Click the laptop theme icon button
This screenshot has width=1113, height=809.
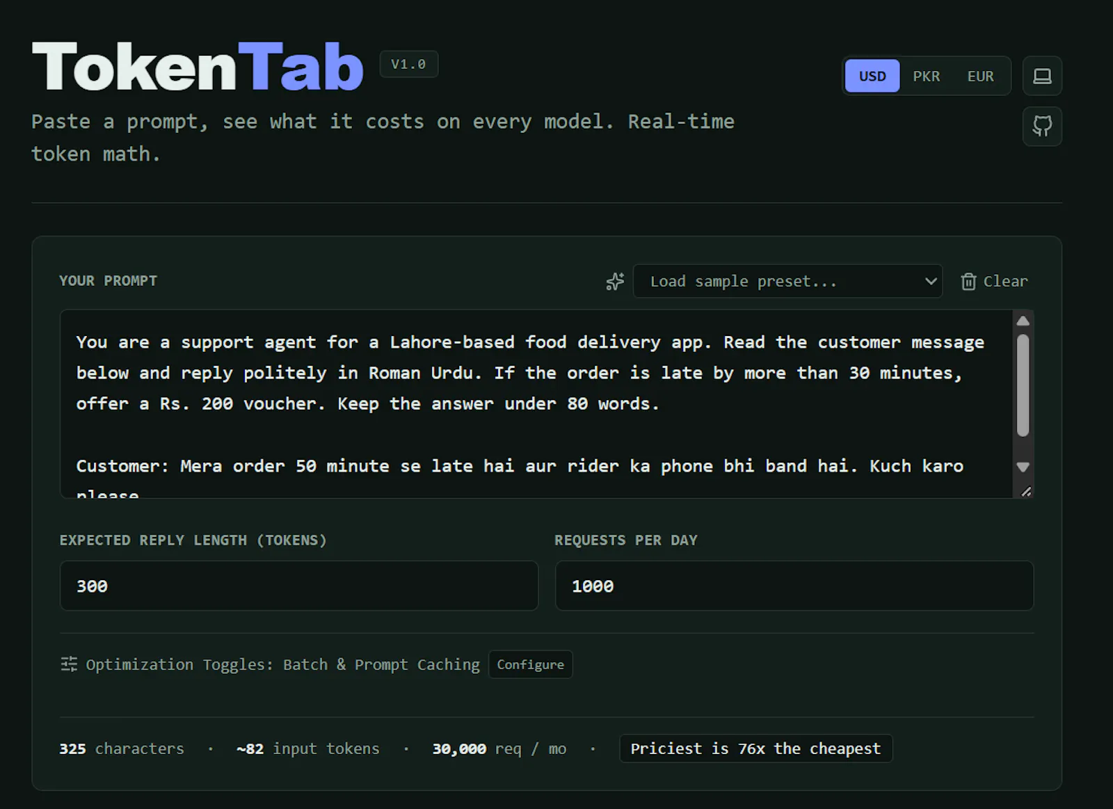click(1042, 76)
